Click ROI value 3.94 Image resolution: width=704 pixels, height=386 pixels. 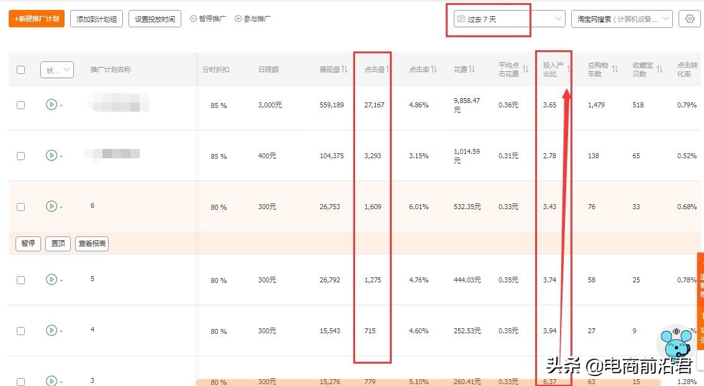tap(549, 331)
